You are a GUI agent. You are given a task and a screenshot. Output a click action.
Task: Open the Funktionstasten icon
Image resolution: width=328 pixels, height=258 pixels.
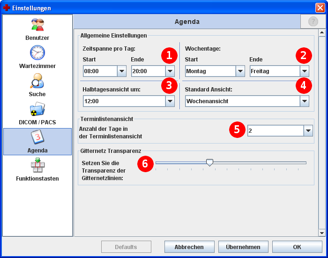pos(37,166)
